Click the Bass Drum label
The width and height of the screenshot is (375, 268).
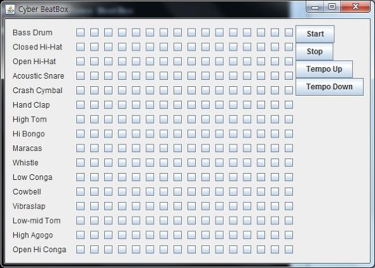pyautogui.click(x=32, y=33)
